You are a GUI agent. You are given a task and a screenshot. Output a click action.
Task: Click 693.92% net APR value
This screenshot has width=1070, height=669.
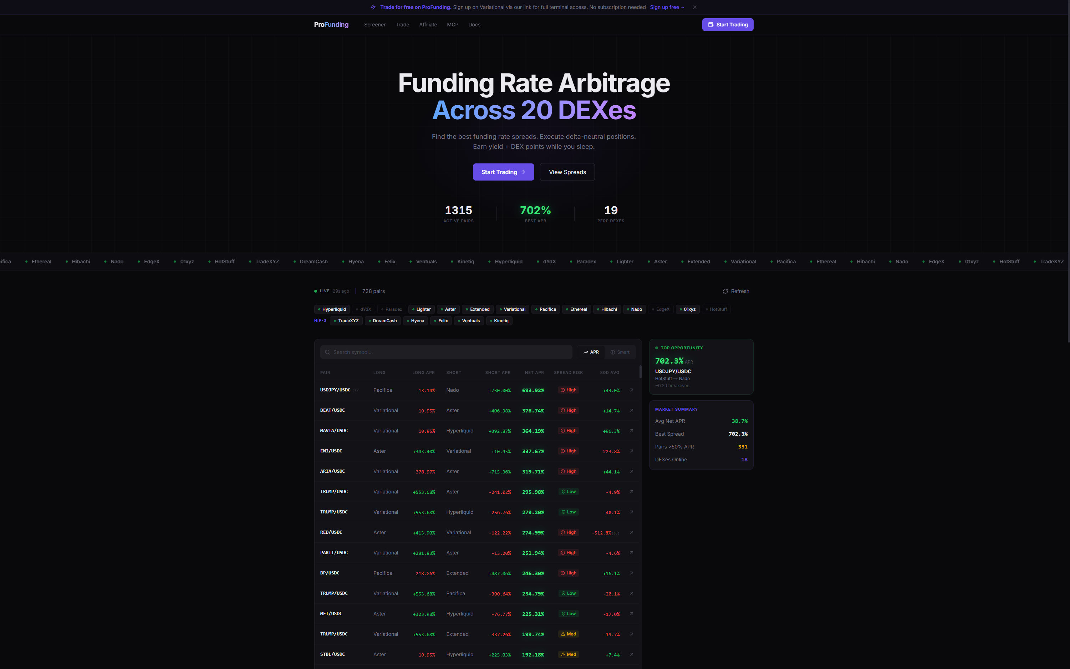point(533,391)
